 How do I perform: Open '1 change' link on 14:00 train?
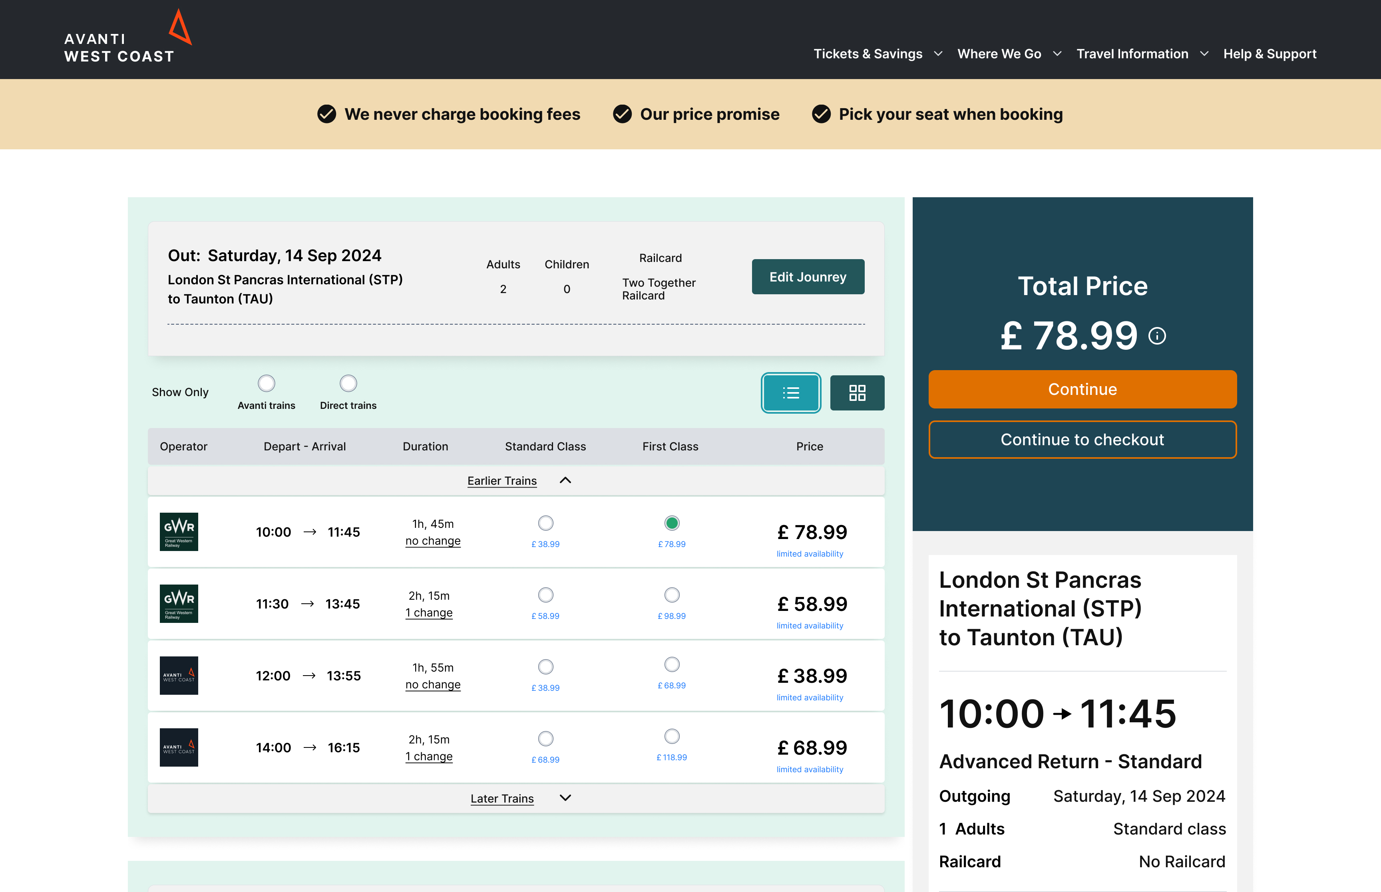click(429, 757)
